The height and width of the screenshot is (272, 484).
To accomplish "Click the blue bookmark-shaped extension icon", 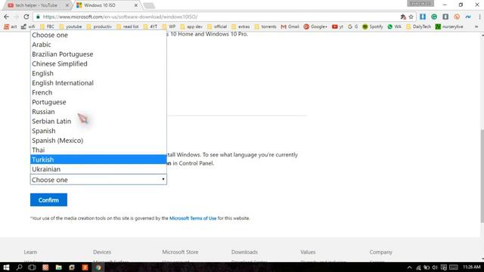I will [x=423, y=17].
